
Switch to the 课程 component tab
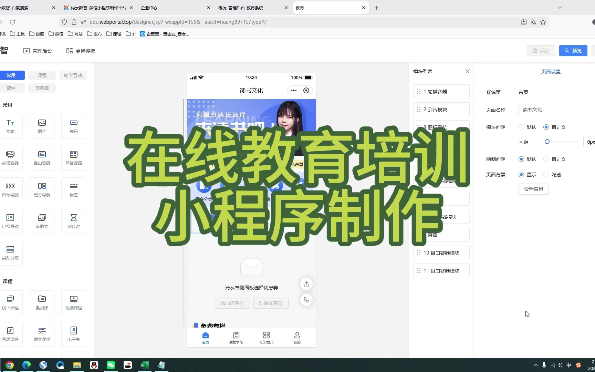[42, 75]
